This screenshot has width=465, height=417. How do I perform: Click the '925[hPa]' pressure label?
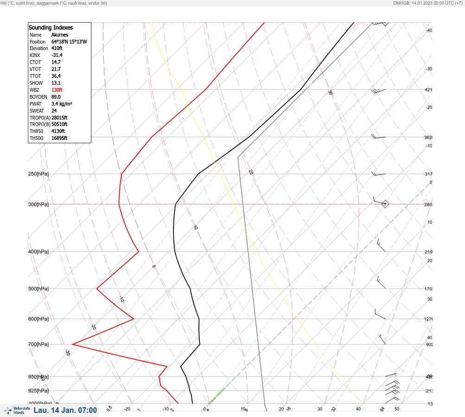click(38, 391)
